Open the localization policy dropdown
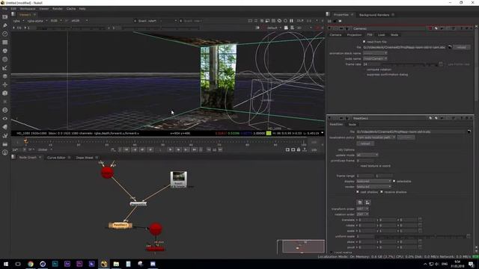 (x=376, y=137)
